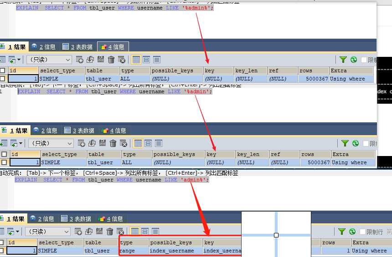Click duplicate row icon in '%admin%' result pane
The width and height of the screenshot is (392, 257).
tap(90, 60)
